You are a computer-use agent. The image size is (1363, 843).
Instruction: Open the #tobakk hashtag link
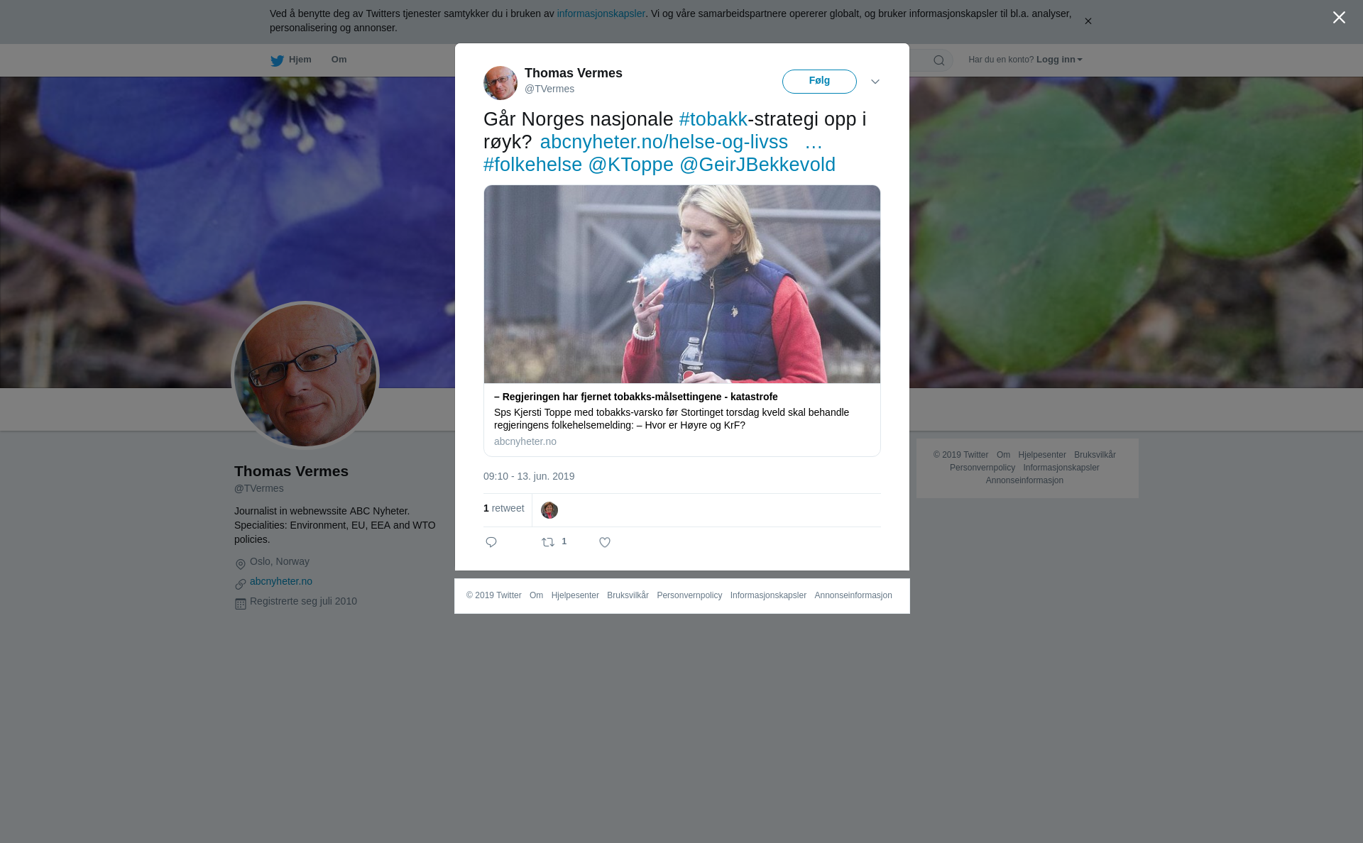[x=713, y=119]
